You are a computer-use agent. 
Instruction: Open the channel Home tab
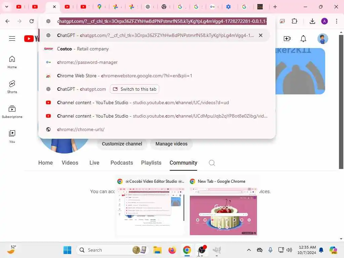click(x=45, y=163)
